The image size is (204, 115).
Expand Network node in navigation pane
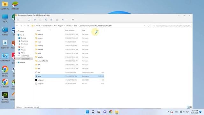[x=16, y=63]
